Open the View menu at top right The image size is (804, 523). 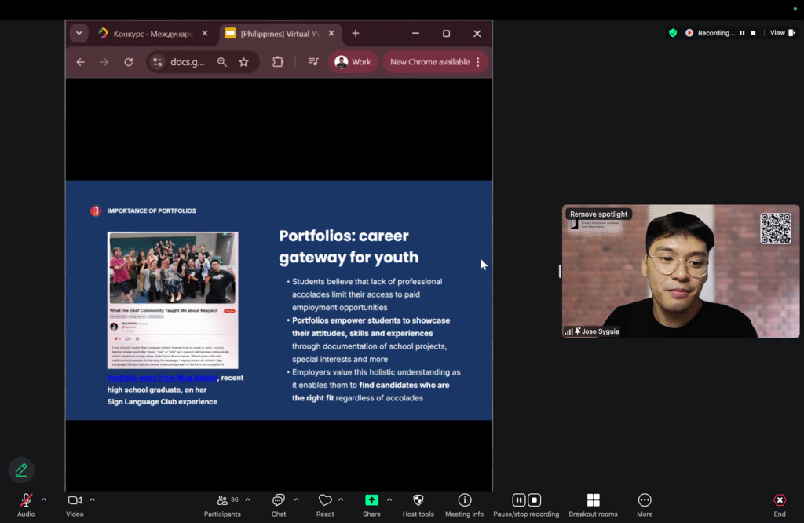point(780,33)
